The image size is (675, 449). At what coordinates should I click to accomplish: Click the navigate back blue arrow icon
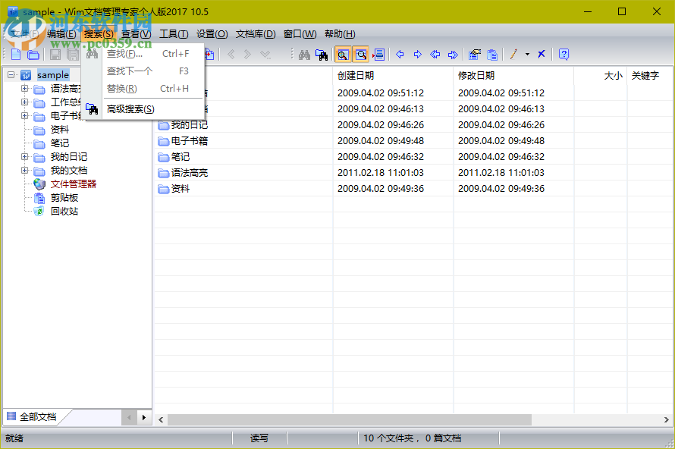click(x=400, y=54)
